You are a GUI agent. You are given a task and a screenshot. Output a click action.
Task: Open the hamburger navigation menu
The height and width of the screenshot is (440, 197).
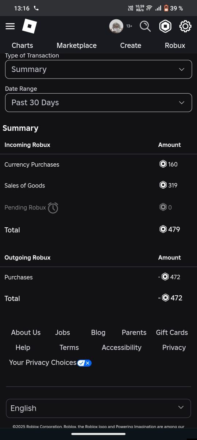point(10,26)
